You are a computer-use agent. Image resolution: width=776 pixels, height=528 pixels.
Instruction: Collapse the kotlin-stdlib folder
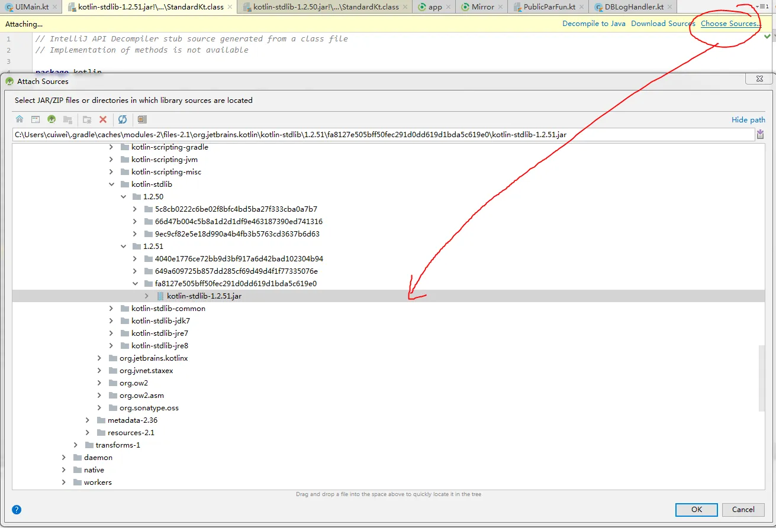click(x=111, y=184)
